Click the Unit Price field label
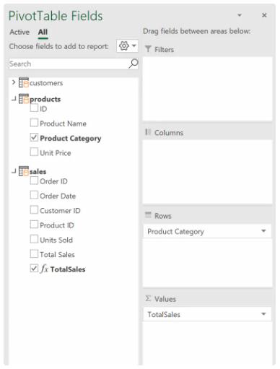Image resolution: width=280 pixels, height=369 pixels. [56, 153]
